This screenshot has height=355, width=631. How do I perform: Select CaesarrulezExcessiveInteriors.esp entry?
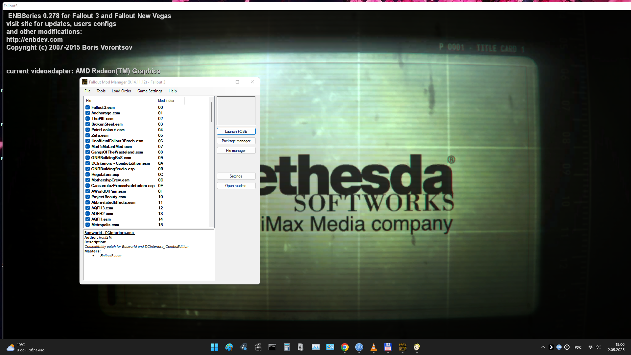coord(123,186)
